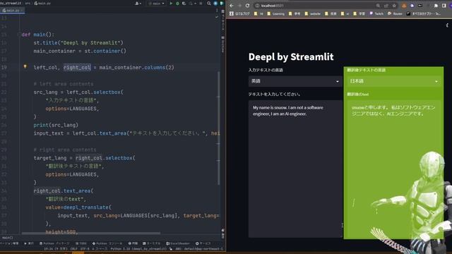The width and height of the screenshot is (452, 254).
Task: Click the yellow lightbulb intention icon
Action: pyautogui.click(x=25, y=66)
